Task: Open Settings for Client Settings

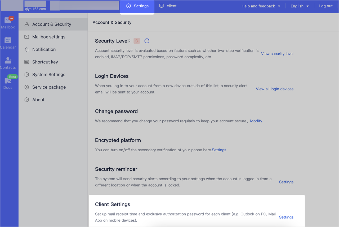Action: point(286,217)
